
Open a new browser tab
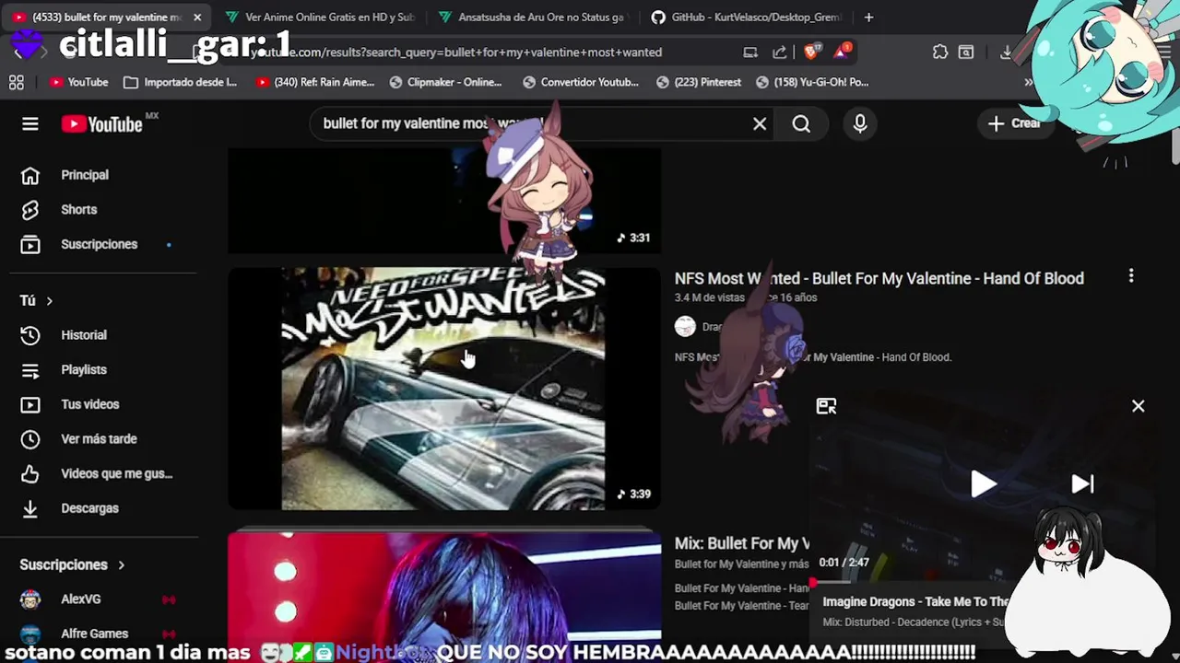coord(868,17)
